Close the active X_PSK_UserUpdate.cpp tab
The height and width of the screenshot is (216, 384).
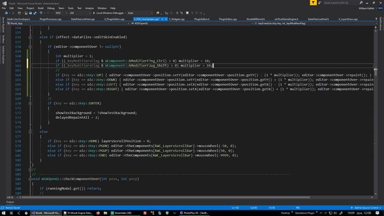coord(166,19)
